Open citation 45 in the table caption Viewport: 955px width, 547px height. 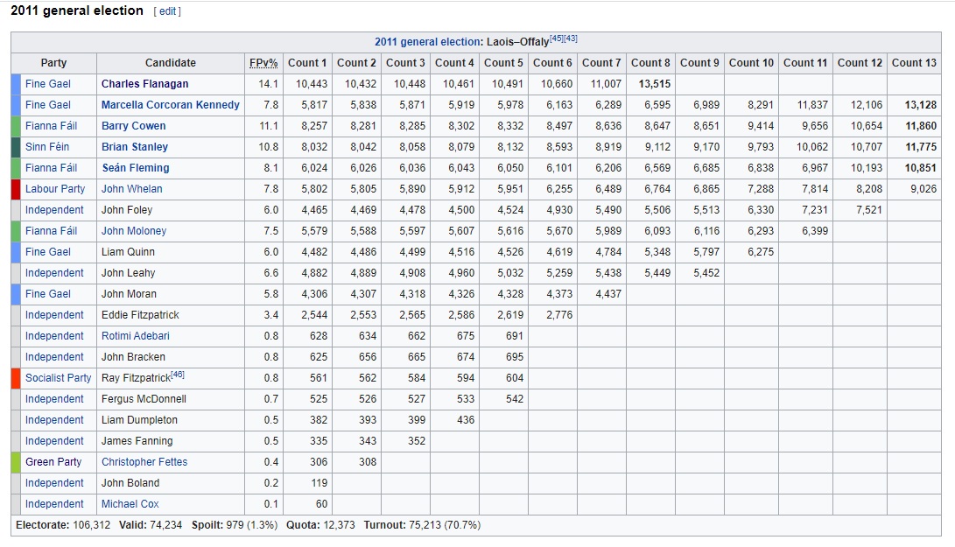coord(556,39)
